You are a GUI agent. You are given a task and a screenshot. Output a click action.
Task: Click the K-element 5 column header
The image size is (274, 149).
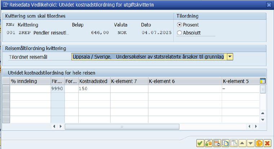point(240,81)
